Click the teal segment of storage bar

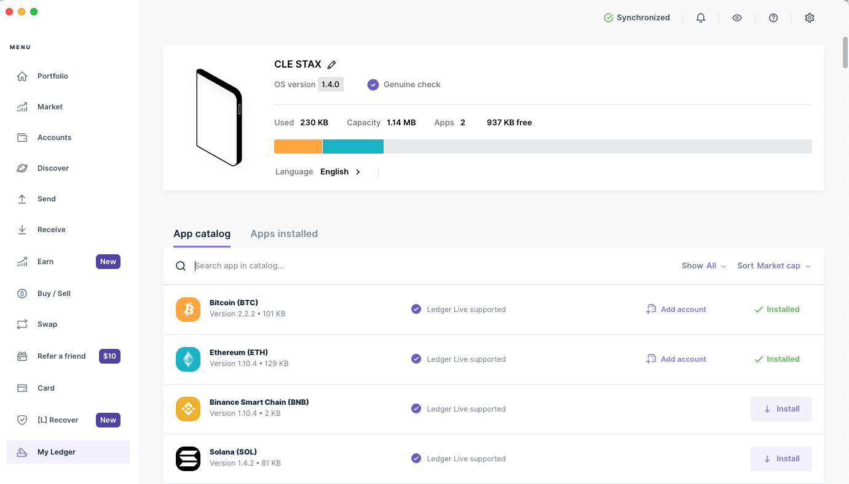point(353,146)
